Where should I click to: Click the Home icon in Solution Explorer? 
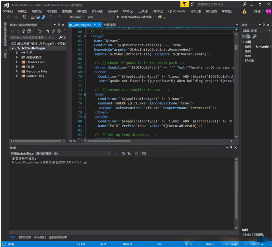pyautogui.click(x=24, y=31)
